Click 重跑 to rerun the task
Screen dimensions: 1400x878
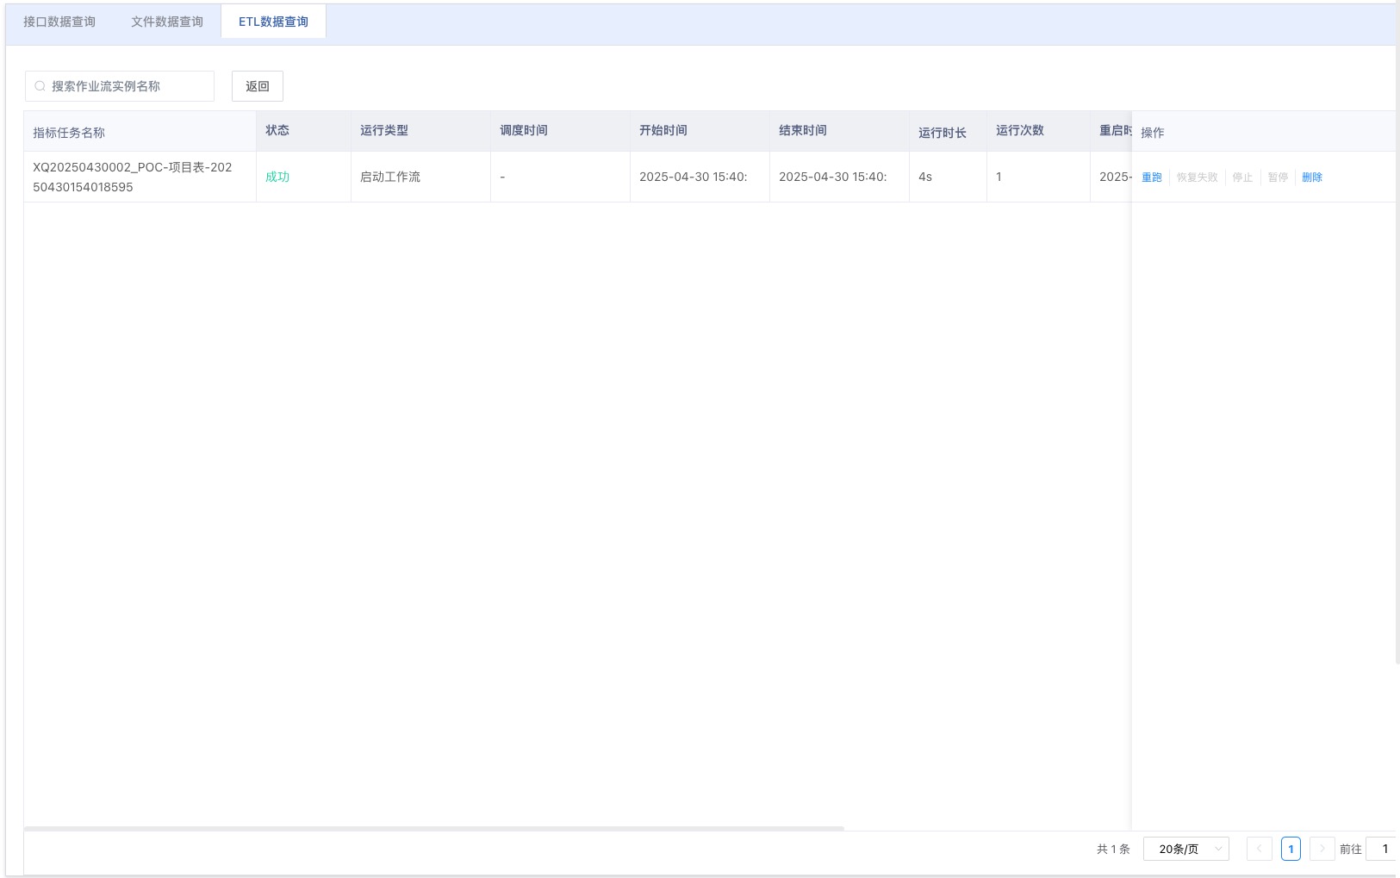pos(1151,177)
